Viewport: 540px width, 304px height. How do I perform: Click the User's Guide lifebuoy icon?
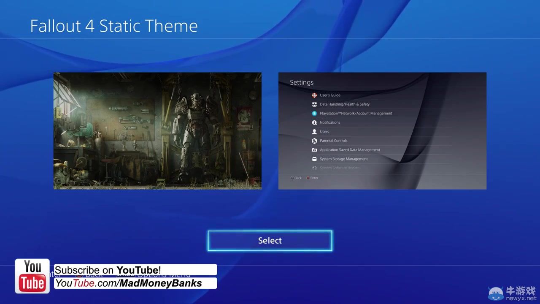314,95
